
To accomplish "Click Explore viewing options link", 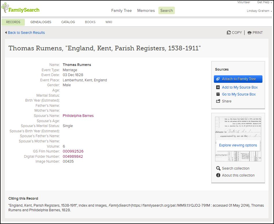I will [x=238, y=145].
